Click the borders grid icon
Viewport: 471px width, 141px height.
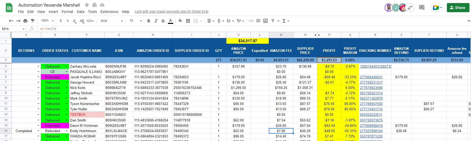coord(188,21)
